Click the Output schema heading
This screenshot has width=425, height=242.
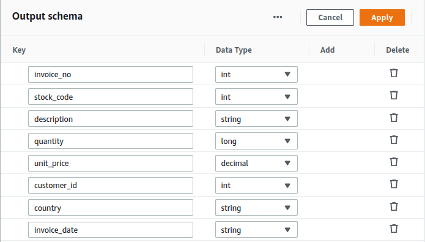(x=47, y=17)
